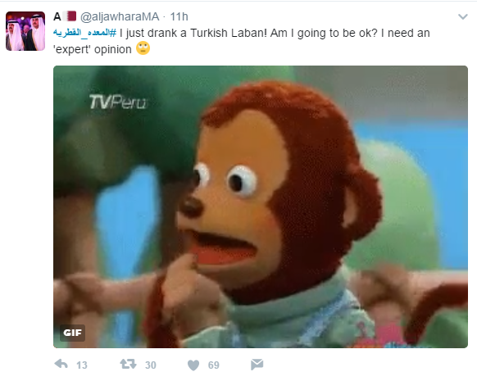Visit the @aljawharaMA handle link
The height and width of the screenshot is (381, 477).
pyautogui.click(x=120, y=16)
